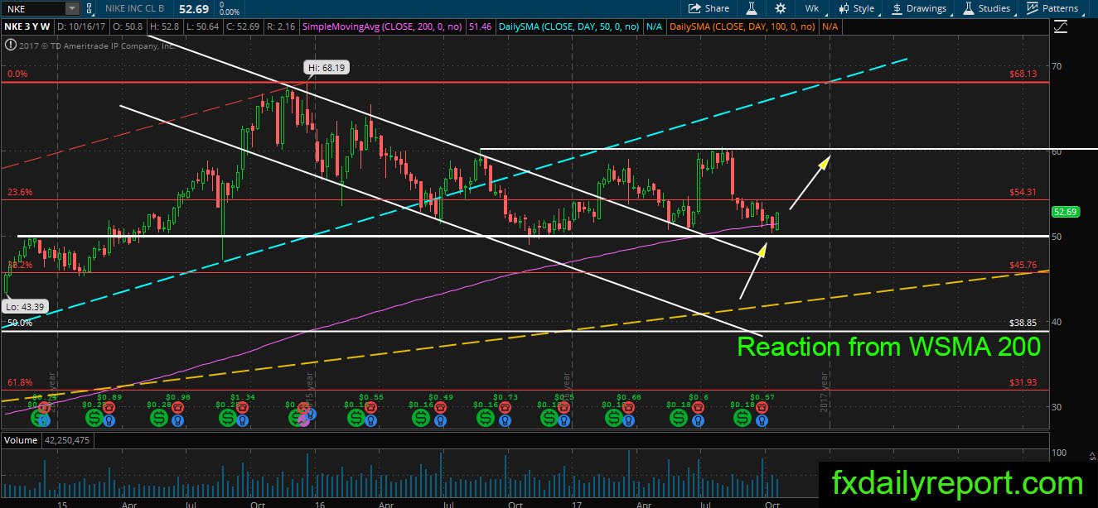
Task: Click the flask (thinkScript lab) icon
Action: (x=753, y=8)
